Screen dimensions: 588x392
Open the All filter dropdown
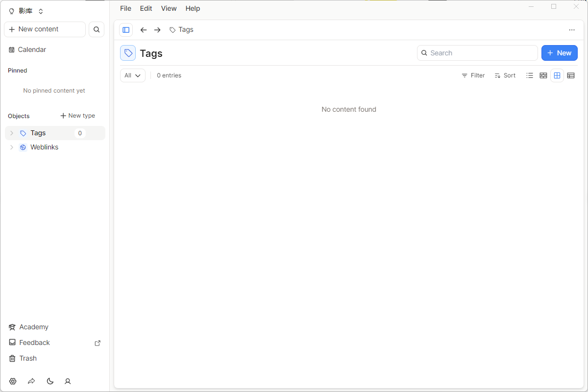coord(133,75)
